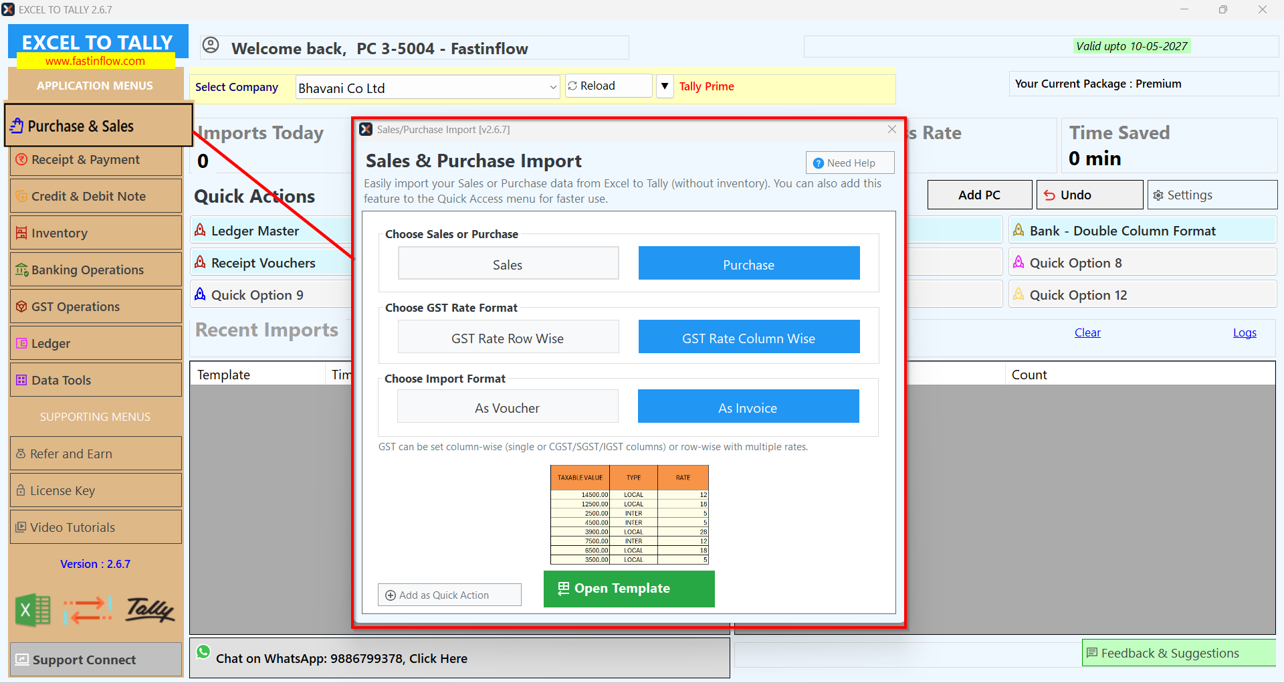Click the Open Template grid icon
This screenshot has width=1284, height=683.
click(x=564, y=588)
